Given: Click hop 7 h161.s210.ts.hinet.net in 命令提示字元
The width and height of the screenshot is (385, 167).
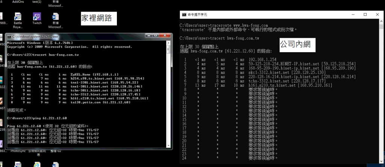Looking at the screenshot, I should 258,85.
